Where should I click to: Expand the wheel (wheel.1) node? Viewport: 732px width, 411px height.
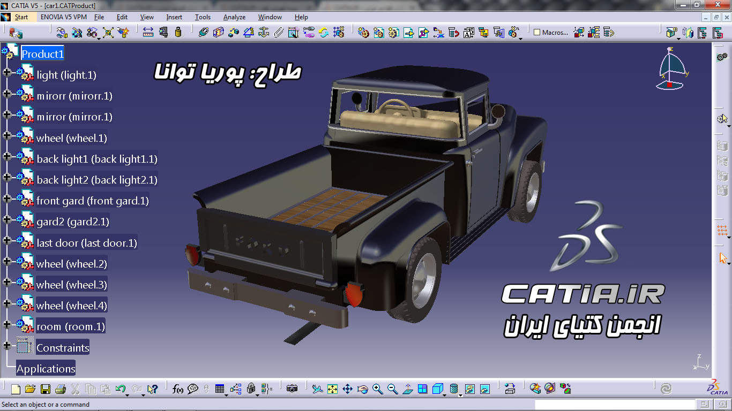pos(7,135)
